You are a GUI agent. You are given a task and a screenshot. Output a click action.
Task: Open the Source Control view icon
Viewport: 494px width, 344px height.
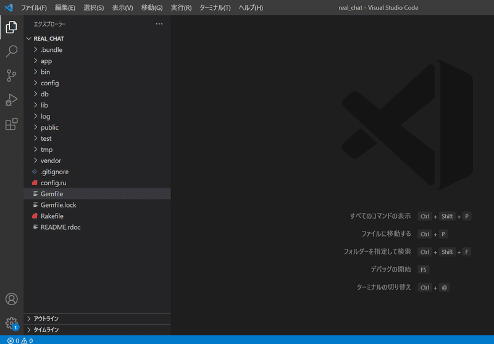pos(11,75)
